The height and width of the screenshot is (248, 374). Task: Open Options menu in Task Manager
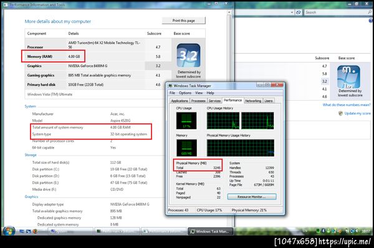(x=185, y=93)
